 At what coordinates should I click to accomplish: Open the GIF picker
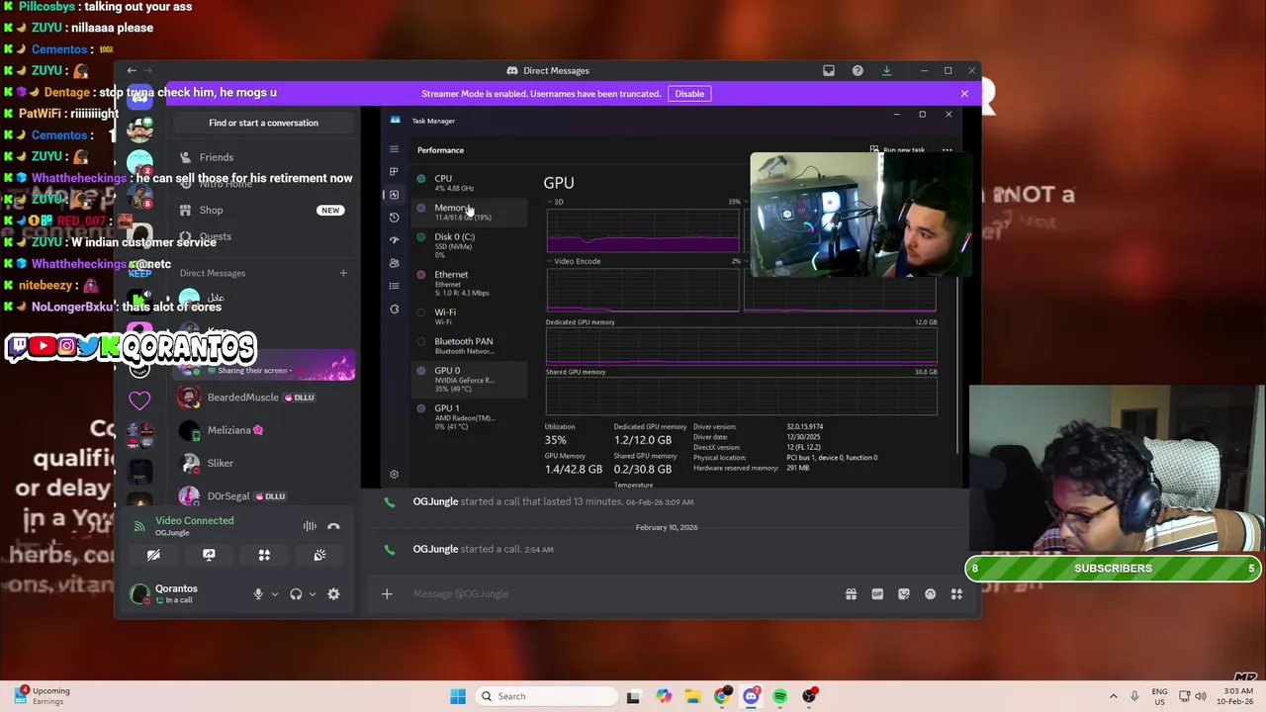(877, 593)
